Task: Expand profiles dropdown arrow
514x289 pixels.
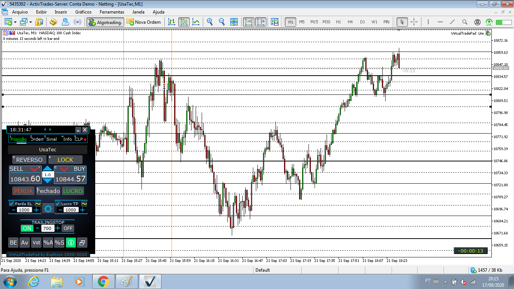Action: 31,22
